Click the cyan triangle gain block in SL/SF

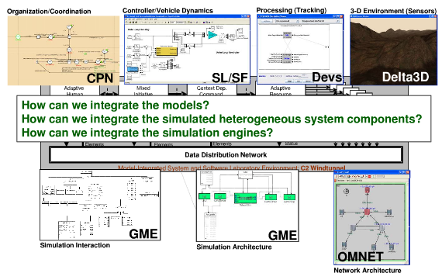click(212, 35)
